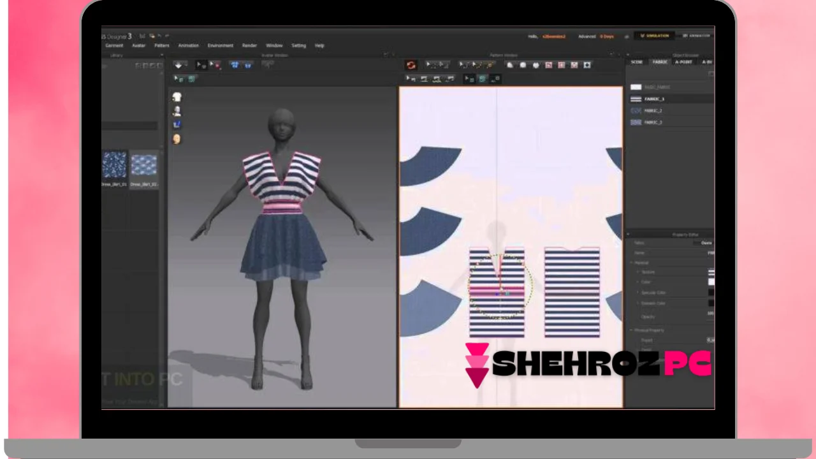Select the second red internal shape tool
This screenshot has width=816, height=459.
click(562, 65)
